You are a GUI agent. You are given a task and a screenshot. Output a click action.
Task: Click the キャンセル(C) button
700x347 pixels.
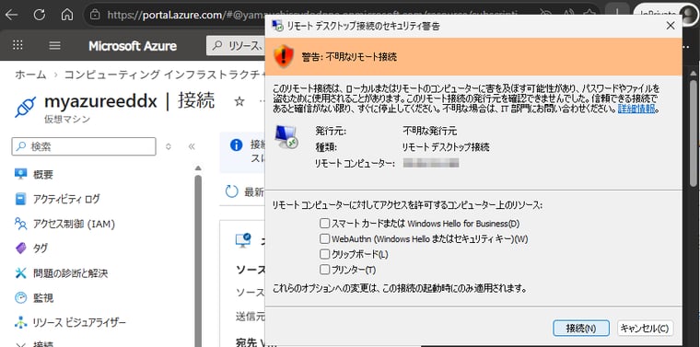point(645,329)
